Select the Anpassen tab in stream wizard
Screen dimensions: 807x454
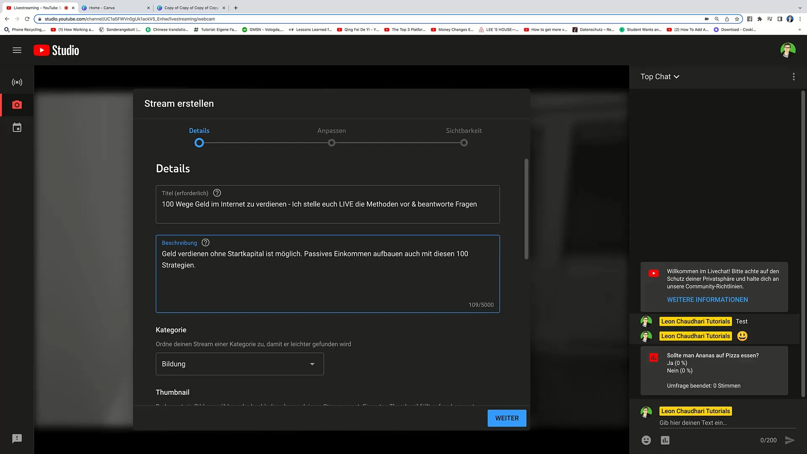tap(332, 130)
